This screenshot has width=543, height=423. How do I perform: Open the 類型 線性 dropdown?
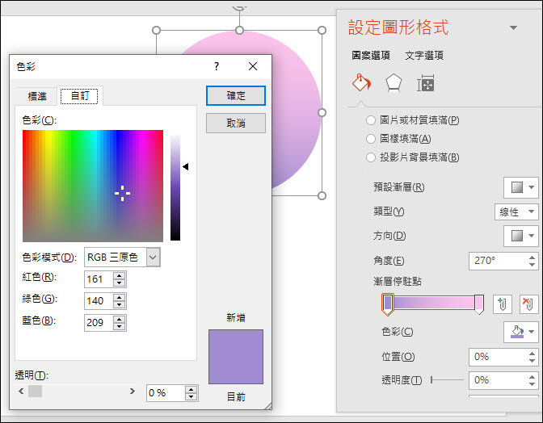coord(516,211)
